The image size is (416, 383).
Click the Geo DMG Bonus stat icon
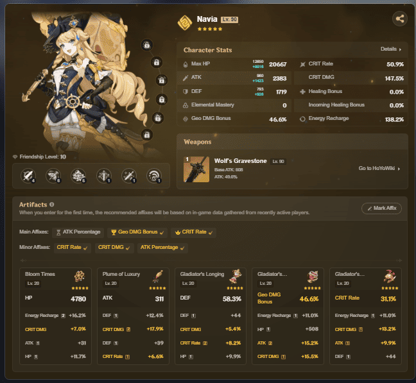click(x=186, y=119)
